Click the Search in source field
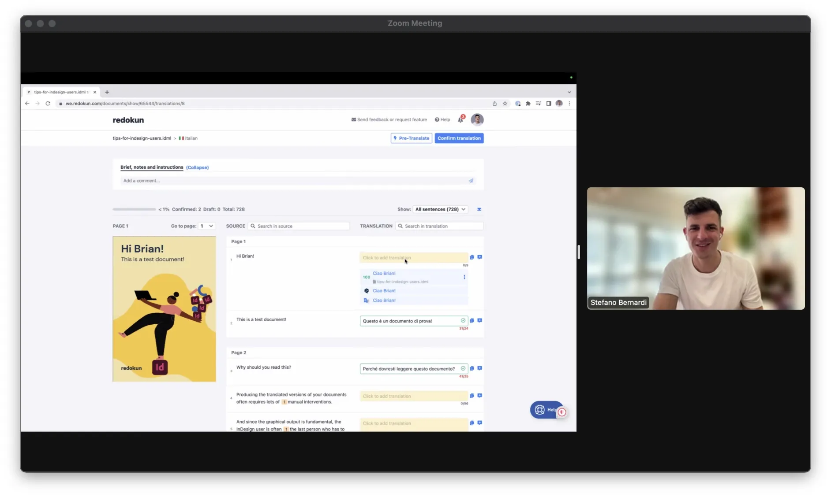 click(299, 226)
